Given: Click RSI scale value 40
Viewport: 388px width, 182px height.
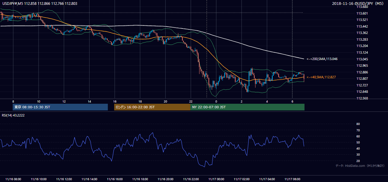Looking at the screenshot, I should point(358,148).
